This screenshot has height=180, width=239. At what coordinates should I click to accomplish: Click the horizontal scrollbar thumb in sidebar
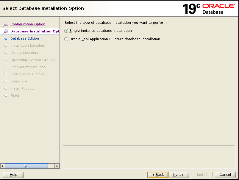tap(26, 166)
